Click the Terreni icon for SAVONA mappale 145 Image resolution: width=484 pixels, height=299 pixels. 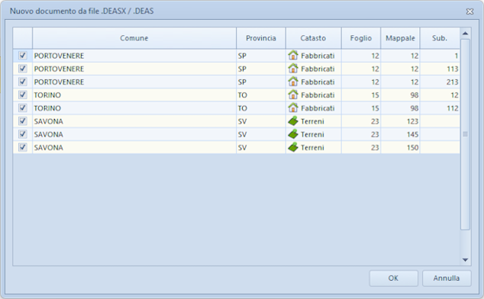pos(293,134)
